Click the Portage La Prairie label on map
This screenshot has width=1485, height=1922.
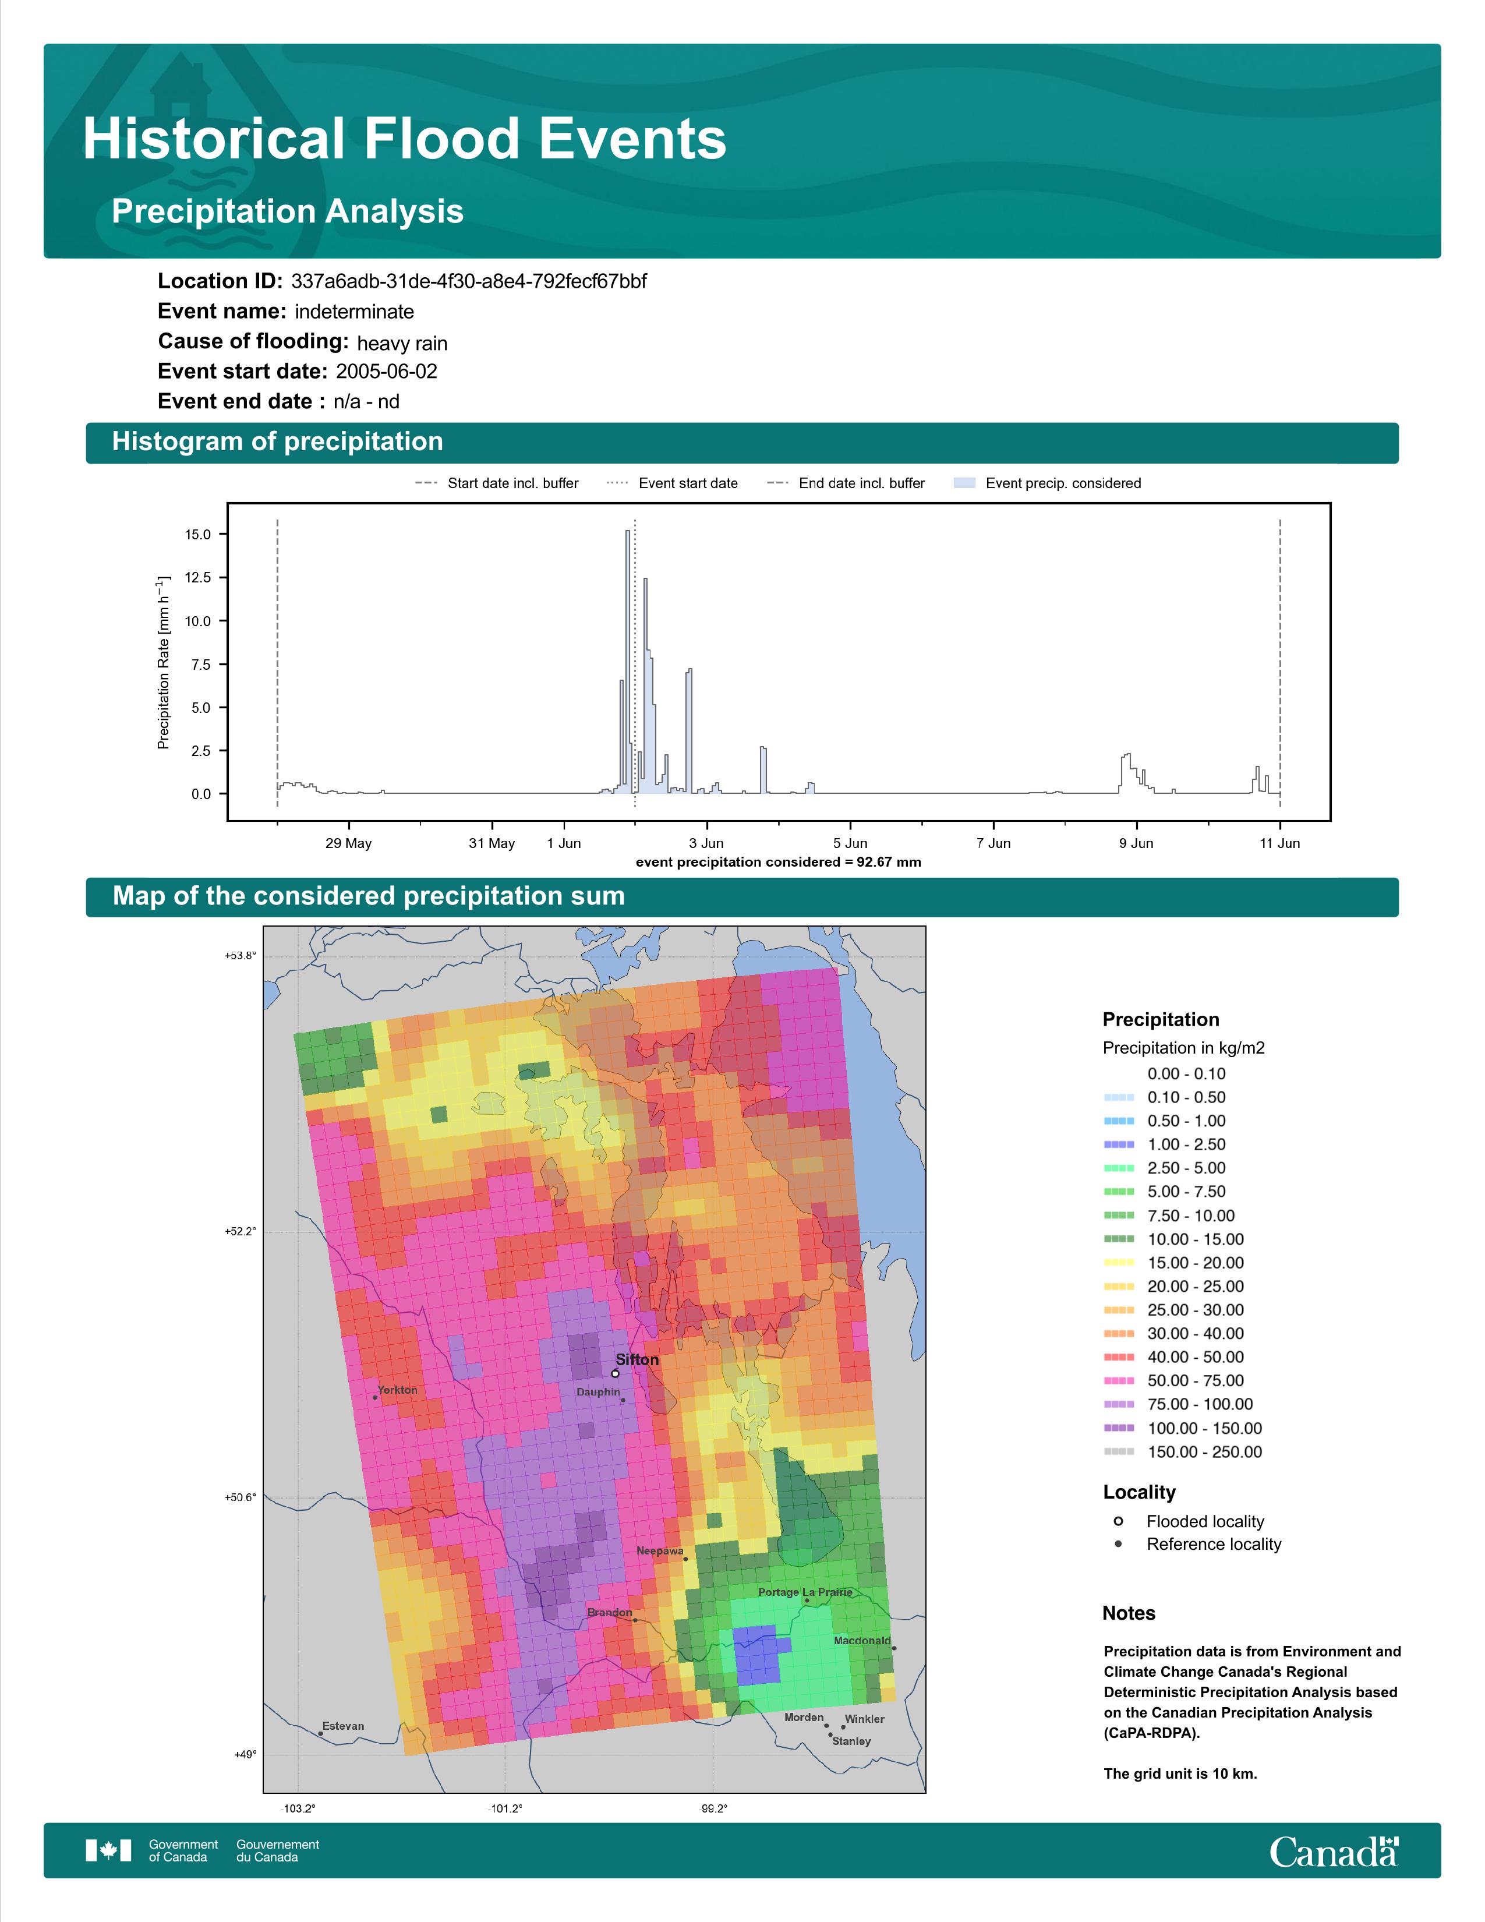[805, 1592]
